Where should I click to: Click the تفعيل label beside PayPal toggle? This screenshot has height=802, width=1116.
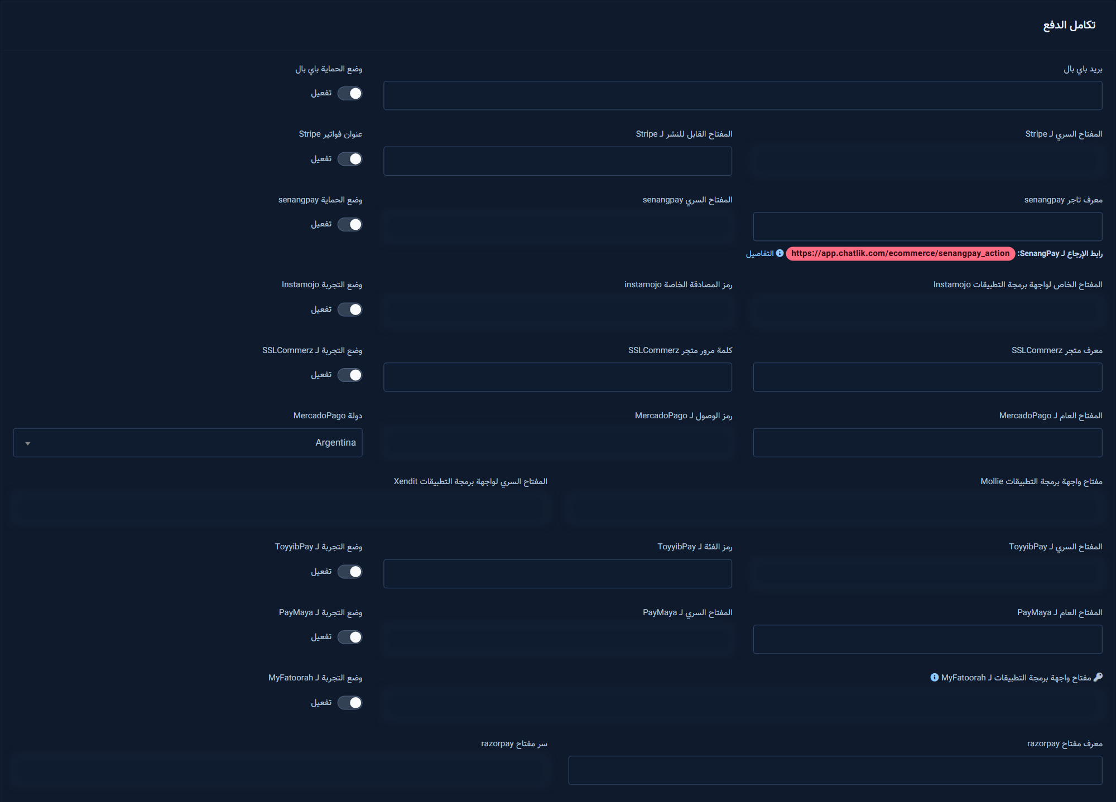click(321, 93)
